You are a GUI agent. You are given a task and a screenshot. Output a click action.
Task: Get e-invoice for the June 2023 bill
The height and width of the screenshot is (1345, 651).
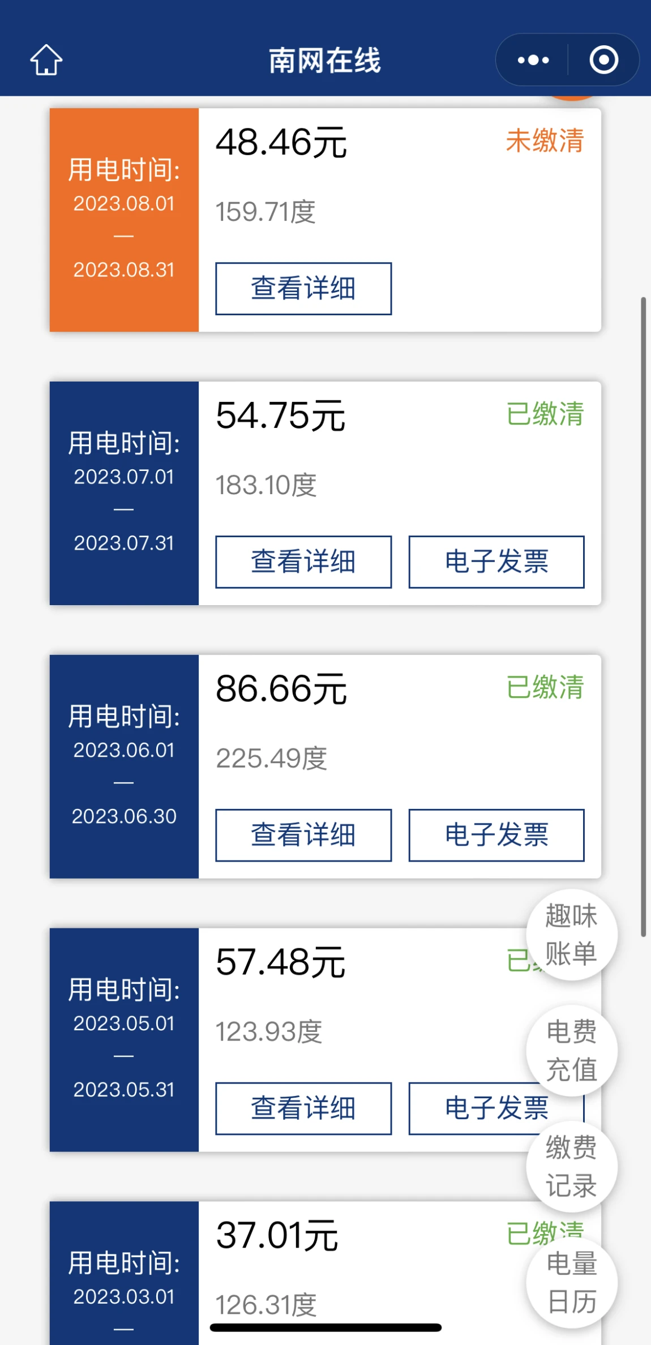coord(496,835)
